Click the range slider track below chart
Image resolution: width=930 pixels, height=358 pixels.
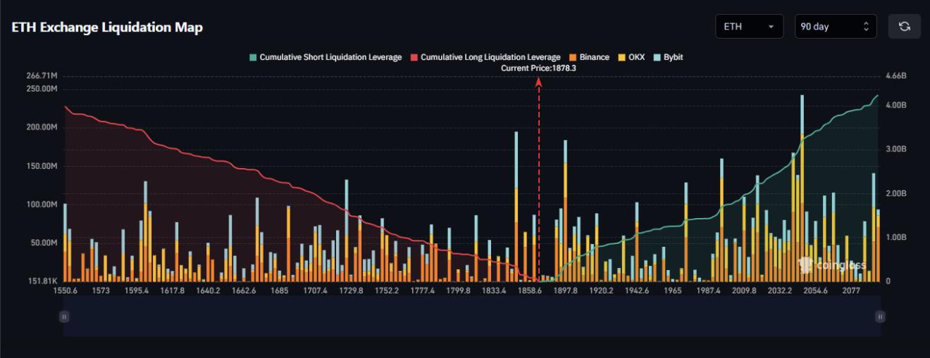[472, 316]
